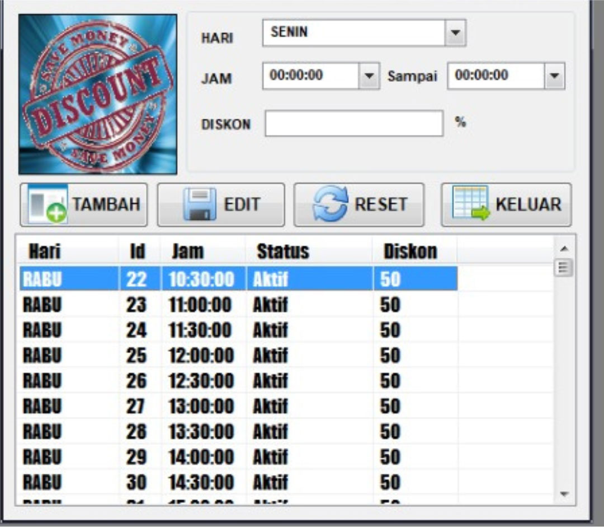Image resolution: width=604 pixels, height=527 pixels.
Task: Click the Diskon column header
Action: [410, 251]
